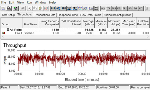Screen dimensions: 150x90
Task: Open the File menu
Action: (3, 2)
